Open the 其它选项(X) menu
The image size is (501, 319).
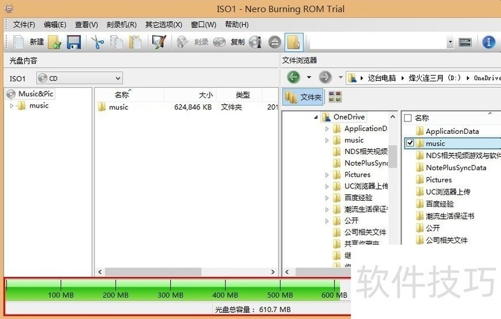(163, 24)
